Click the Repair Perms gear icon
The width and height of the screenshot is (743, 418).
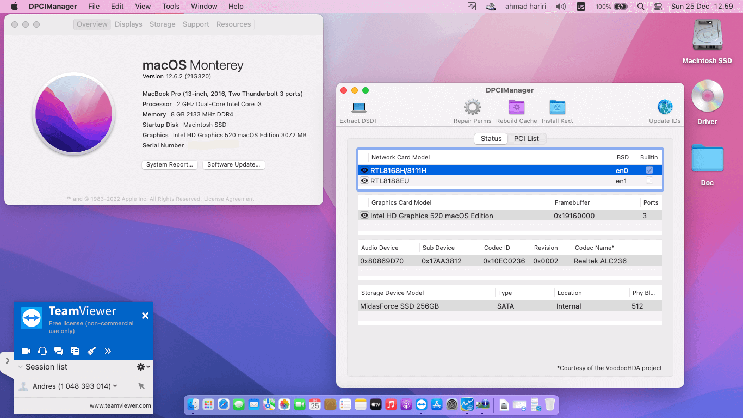click(x=472, y=107)
